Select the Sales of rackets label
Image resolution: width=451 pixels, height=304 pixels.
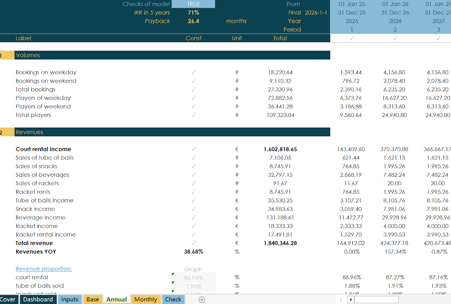tap(37, 183)
